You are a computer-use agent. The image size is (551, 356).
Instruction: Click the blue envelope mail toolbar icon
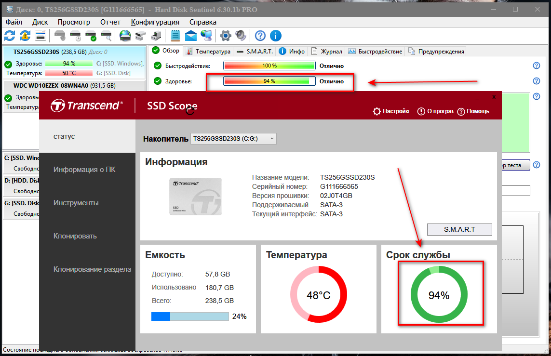click(191, 36)
